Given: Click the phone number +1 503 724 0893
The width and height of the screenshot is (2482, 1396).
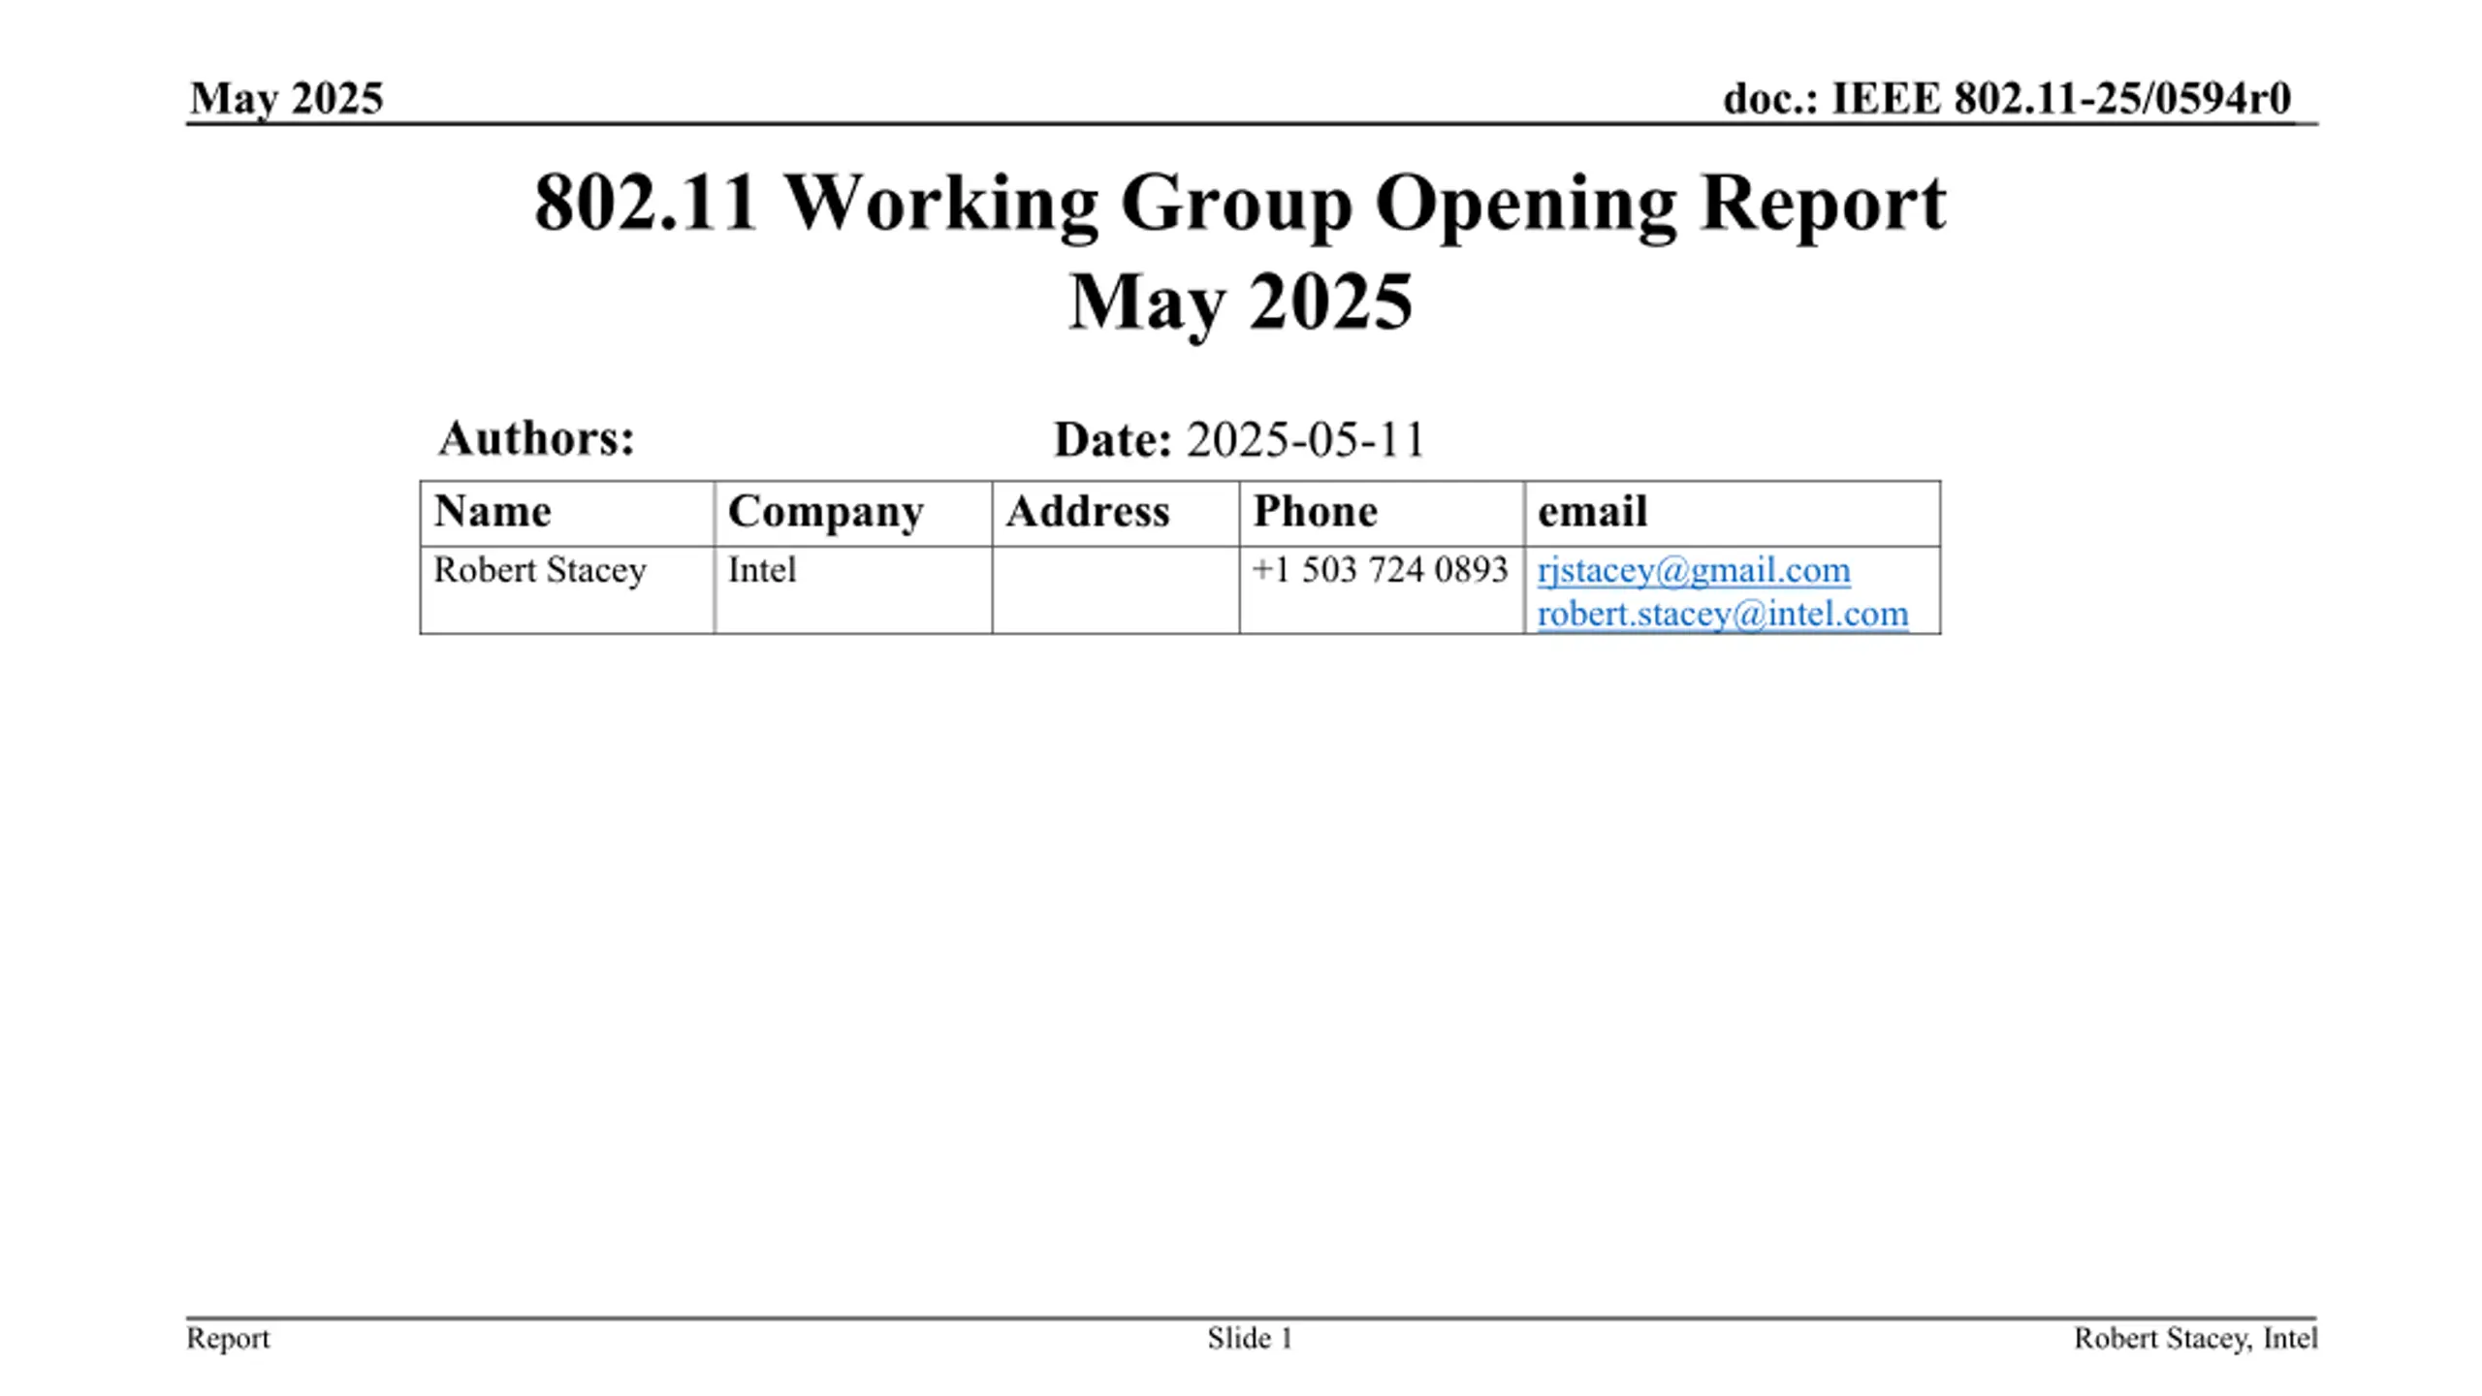Looking at the screenshot, I should [x=1380, y=569].
